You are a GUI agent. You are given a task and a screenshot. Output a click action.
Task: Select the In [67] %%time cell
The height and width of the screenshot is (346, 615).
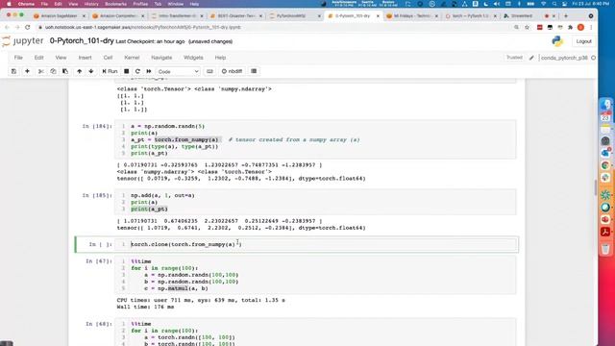[315, 275]
